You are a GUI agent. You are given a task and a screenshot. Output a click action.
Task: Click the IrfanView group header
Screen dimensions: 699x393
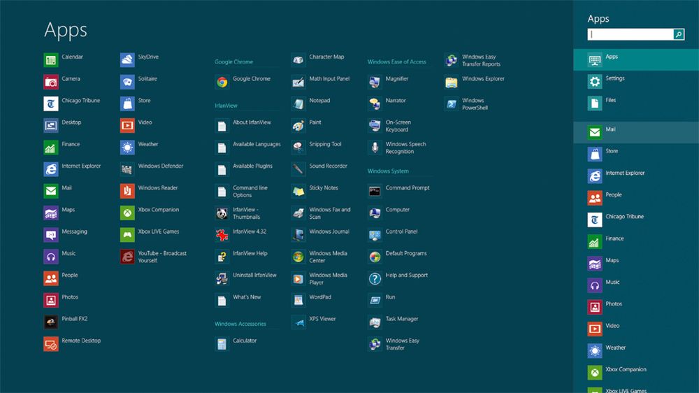pyautogui.click(x=226, y=106)
